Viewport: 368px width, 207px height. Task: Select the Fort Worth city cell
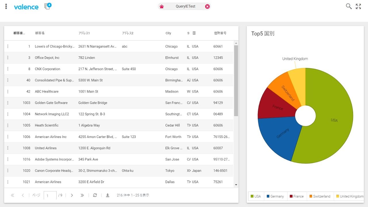point(173,137)
